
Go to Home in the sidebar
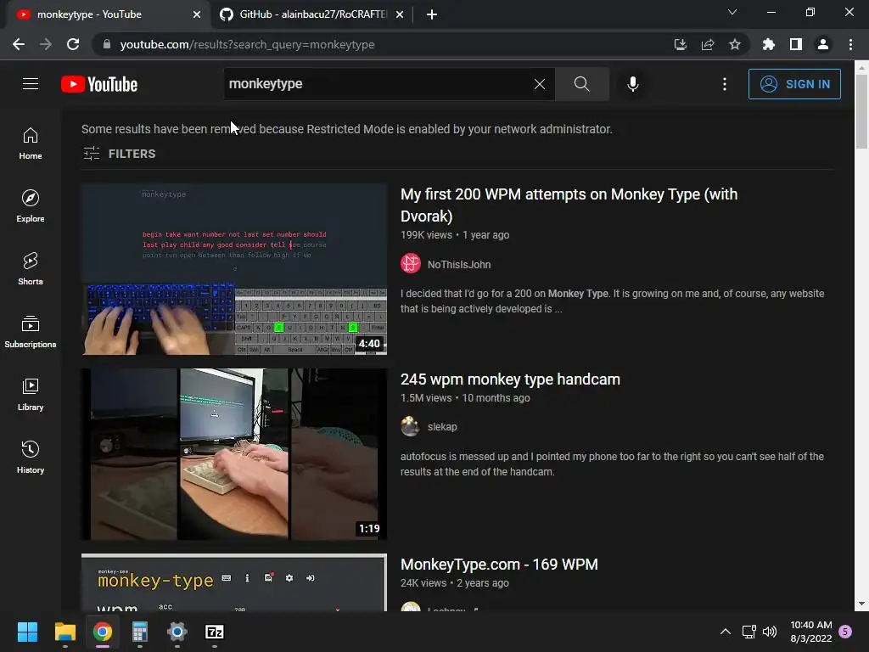(31, 143)
